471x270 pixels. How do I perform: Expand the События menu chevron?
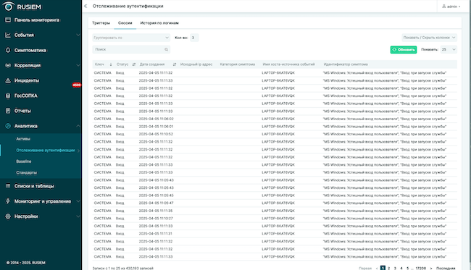click(x=78, y=35)
